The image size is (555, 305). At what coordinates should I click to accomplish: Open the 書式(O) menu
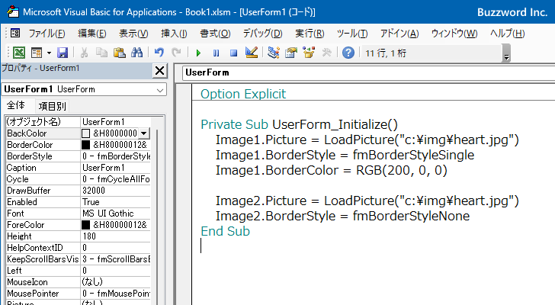click(215, 34)
